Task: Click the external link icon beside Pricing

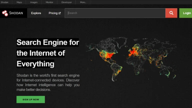Action: (x=60, y=13)
